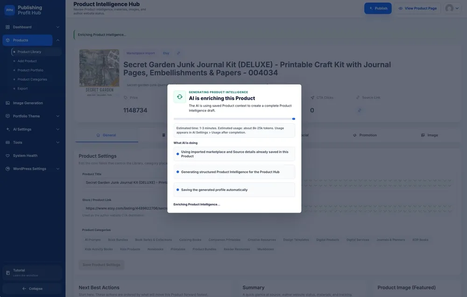
Task: Expand the Portfolio Theme chevron
Action: point(58,116)
